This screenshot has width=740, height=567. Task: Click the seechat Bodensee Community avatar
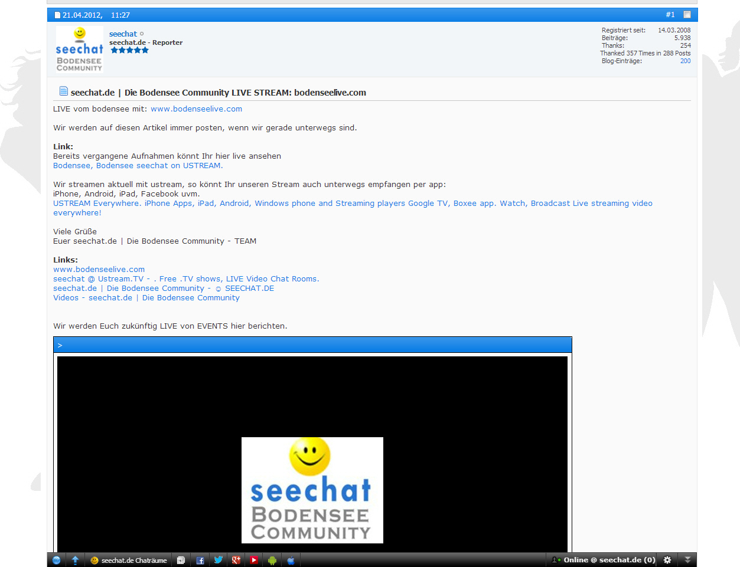pyautogui.click(x=80, y=50)
